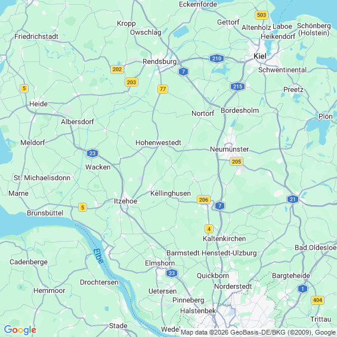
Task: Click the yellow 205 shield near Neumünster
Action: pyautogui.click(x=236, y=162)
